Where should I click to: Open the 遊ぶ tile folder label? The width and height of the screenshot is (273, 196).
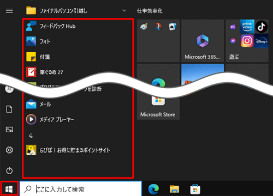[x=234, y=57]
